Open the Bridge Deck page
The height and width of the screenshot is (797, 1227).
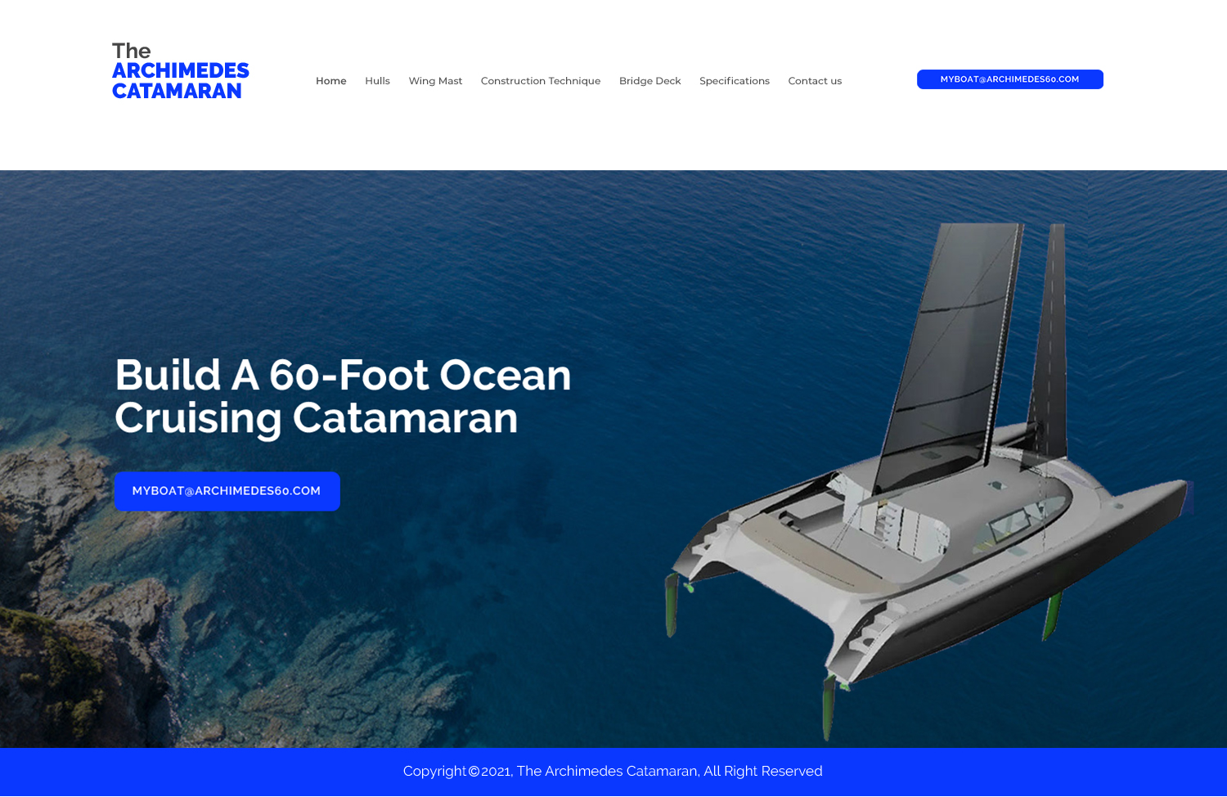649,81
